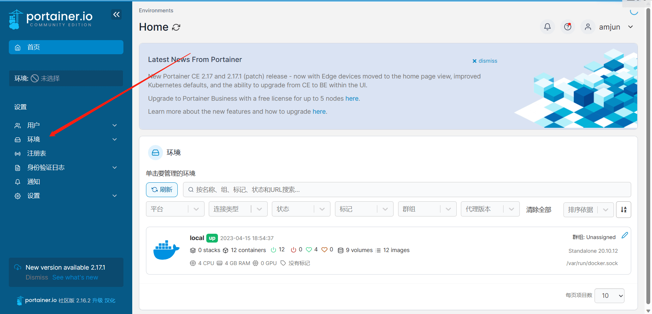
Task: Open the 状态 filter dropdown
Action: [301, 209]
